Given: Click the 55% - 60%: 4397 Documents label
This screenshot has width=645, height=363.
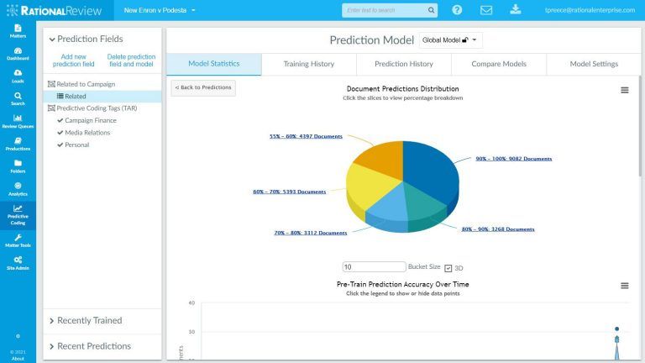Looking at the screenshot, I should click(x=306, y=137).
